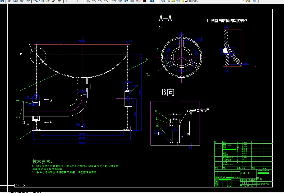
Task: Click part callout number "7"
Action: [147, 74]
